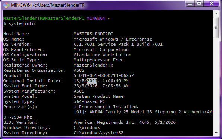The image size is (222, 139).
Task: Close the MINGW64 terminal window
Action: (212, 3)
